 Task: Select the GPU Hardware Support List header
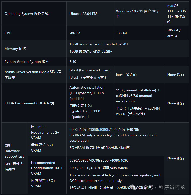click(14, 151)
